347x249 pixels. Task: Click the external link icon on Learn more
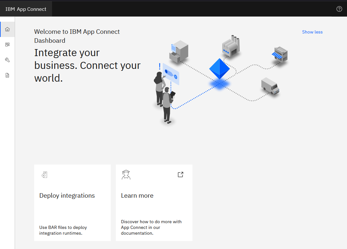[x=180, y=174]
